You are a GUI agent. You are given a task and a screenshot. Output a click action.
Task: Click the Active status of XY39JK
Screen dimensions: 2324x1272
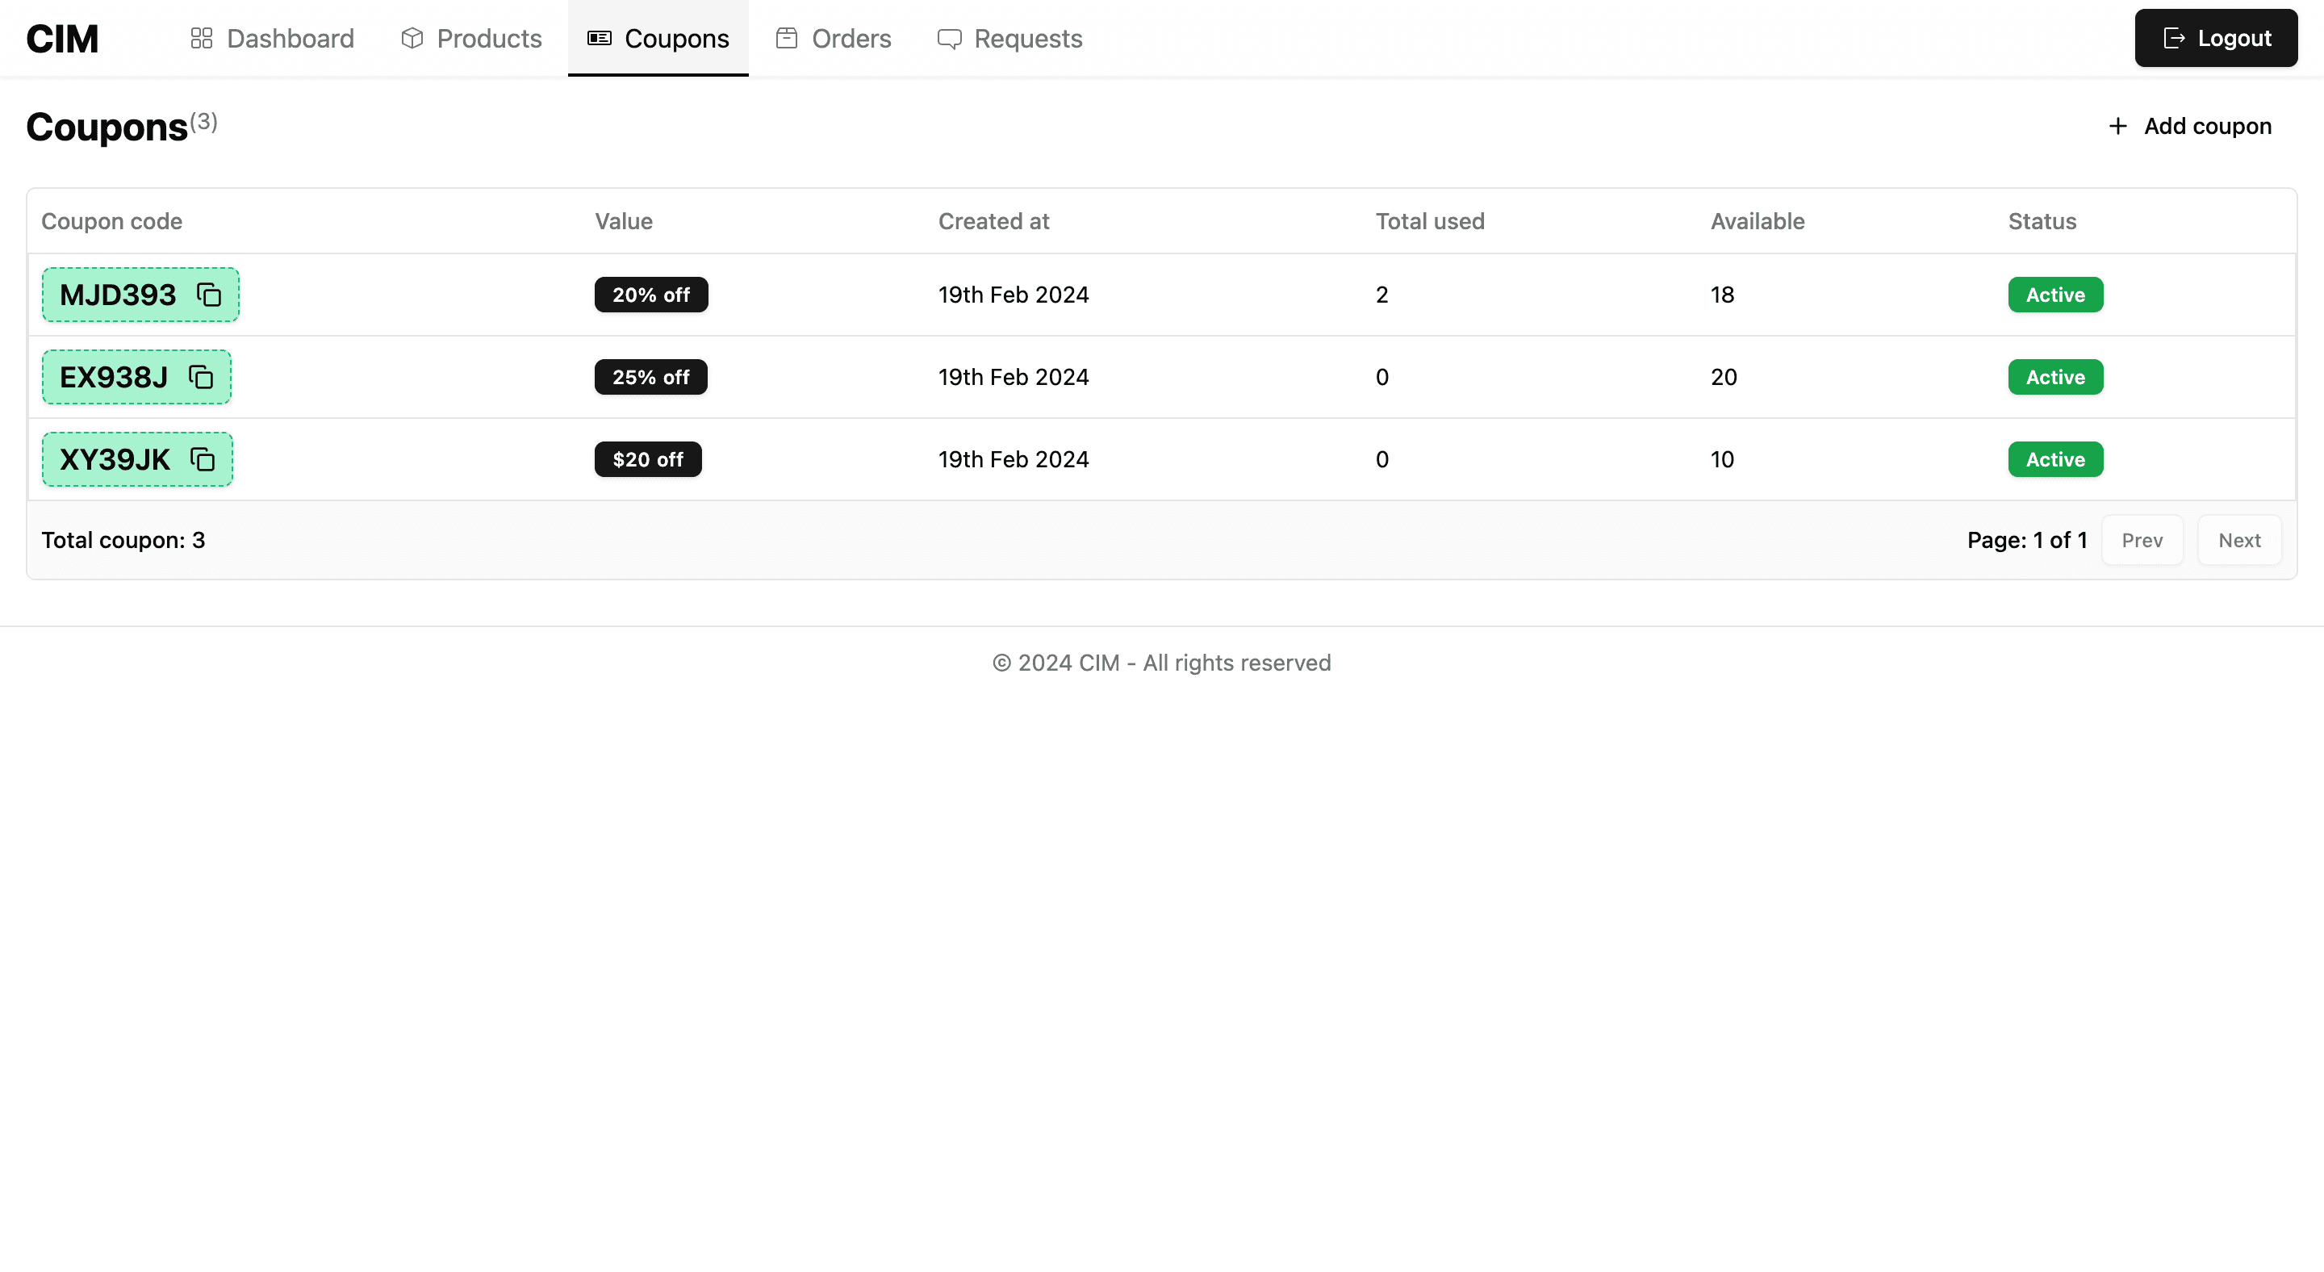click(x=2055, y=459)
